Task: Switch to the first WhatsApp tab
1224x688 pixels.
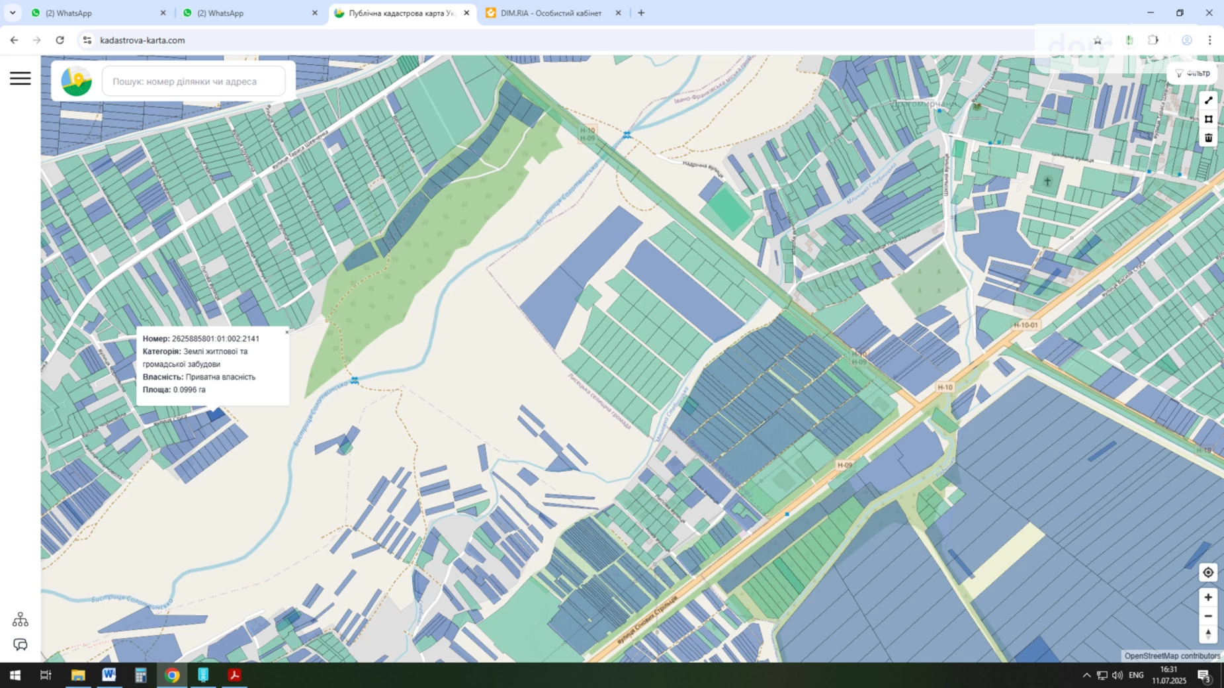Action: coord(96,13)
